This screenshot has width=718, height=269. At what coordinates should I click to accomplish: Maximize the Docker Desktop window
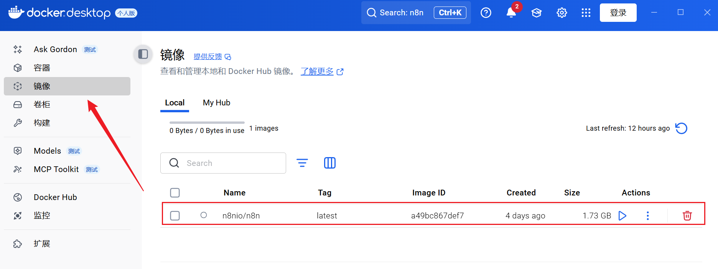(x=681, y=13)
